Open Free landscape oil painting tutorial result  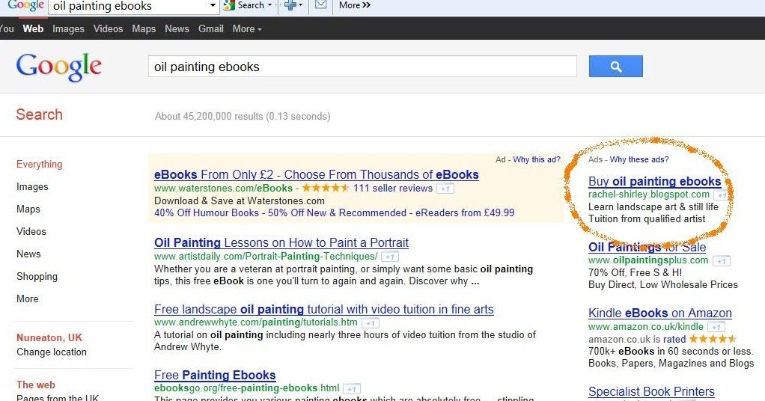324,309
